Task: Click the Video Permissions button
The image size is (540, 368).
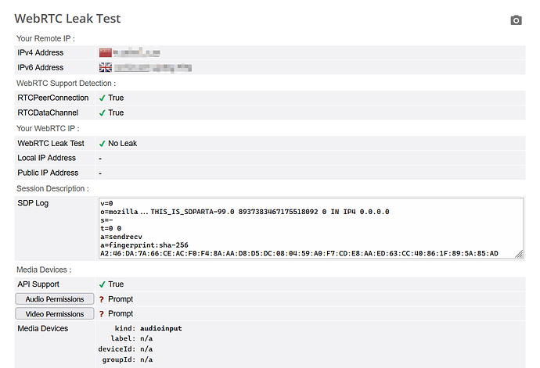Action: (x=55, y=313)
